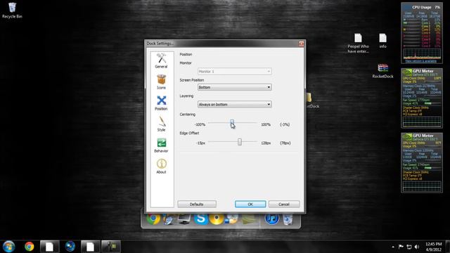Click the volume speaker tray icon
Image resolution: width=450 pixels, height=253 pixels.
point(417,247)
